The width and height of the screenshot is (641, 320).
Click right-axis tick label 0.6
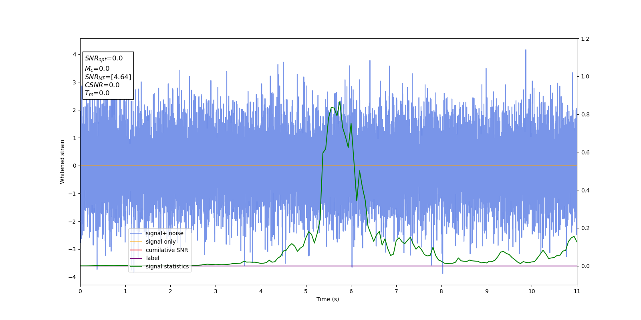click(585, 152)
